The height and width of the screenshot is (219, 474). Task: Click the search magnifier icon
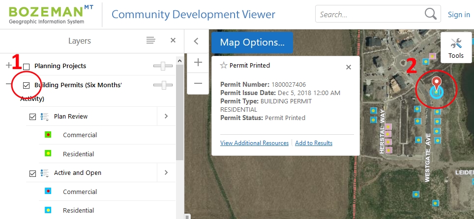click(x=430, y=14)
